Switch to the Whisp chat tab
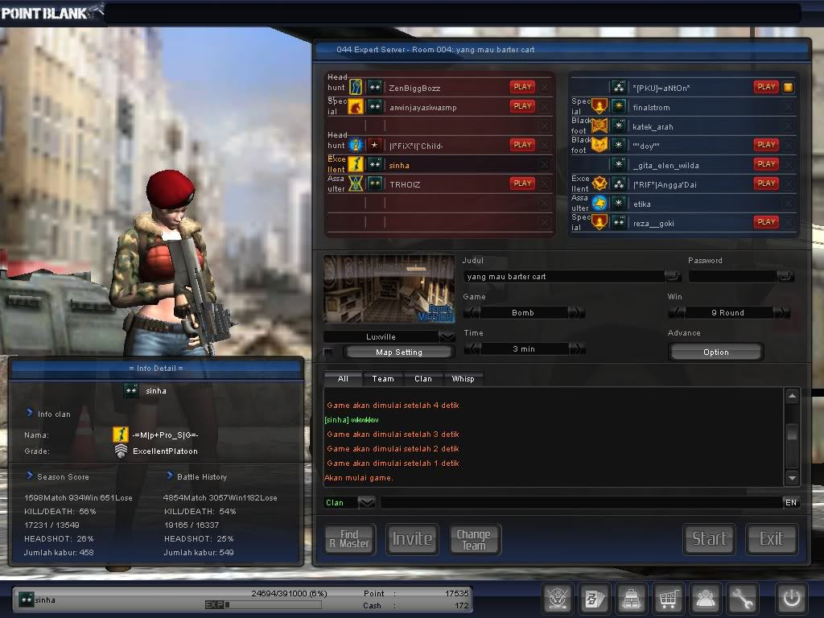Image resolution: width=824 pixels, height=618 pixels. [x=463, y=379]
